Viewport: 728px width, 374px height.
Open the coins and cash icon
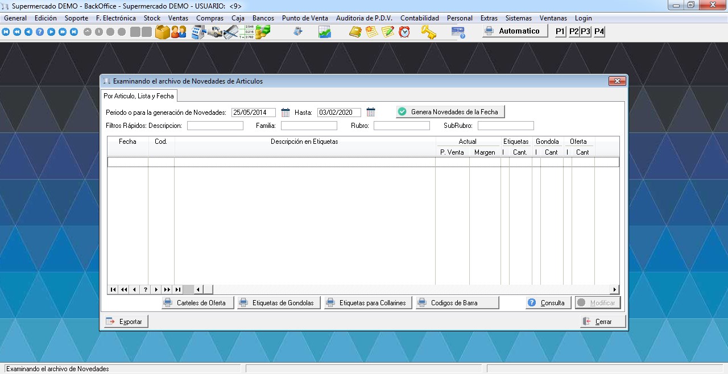[x=263, y=32]
